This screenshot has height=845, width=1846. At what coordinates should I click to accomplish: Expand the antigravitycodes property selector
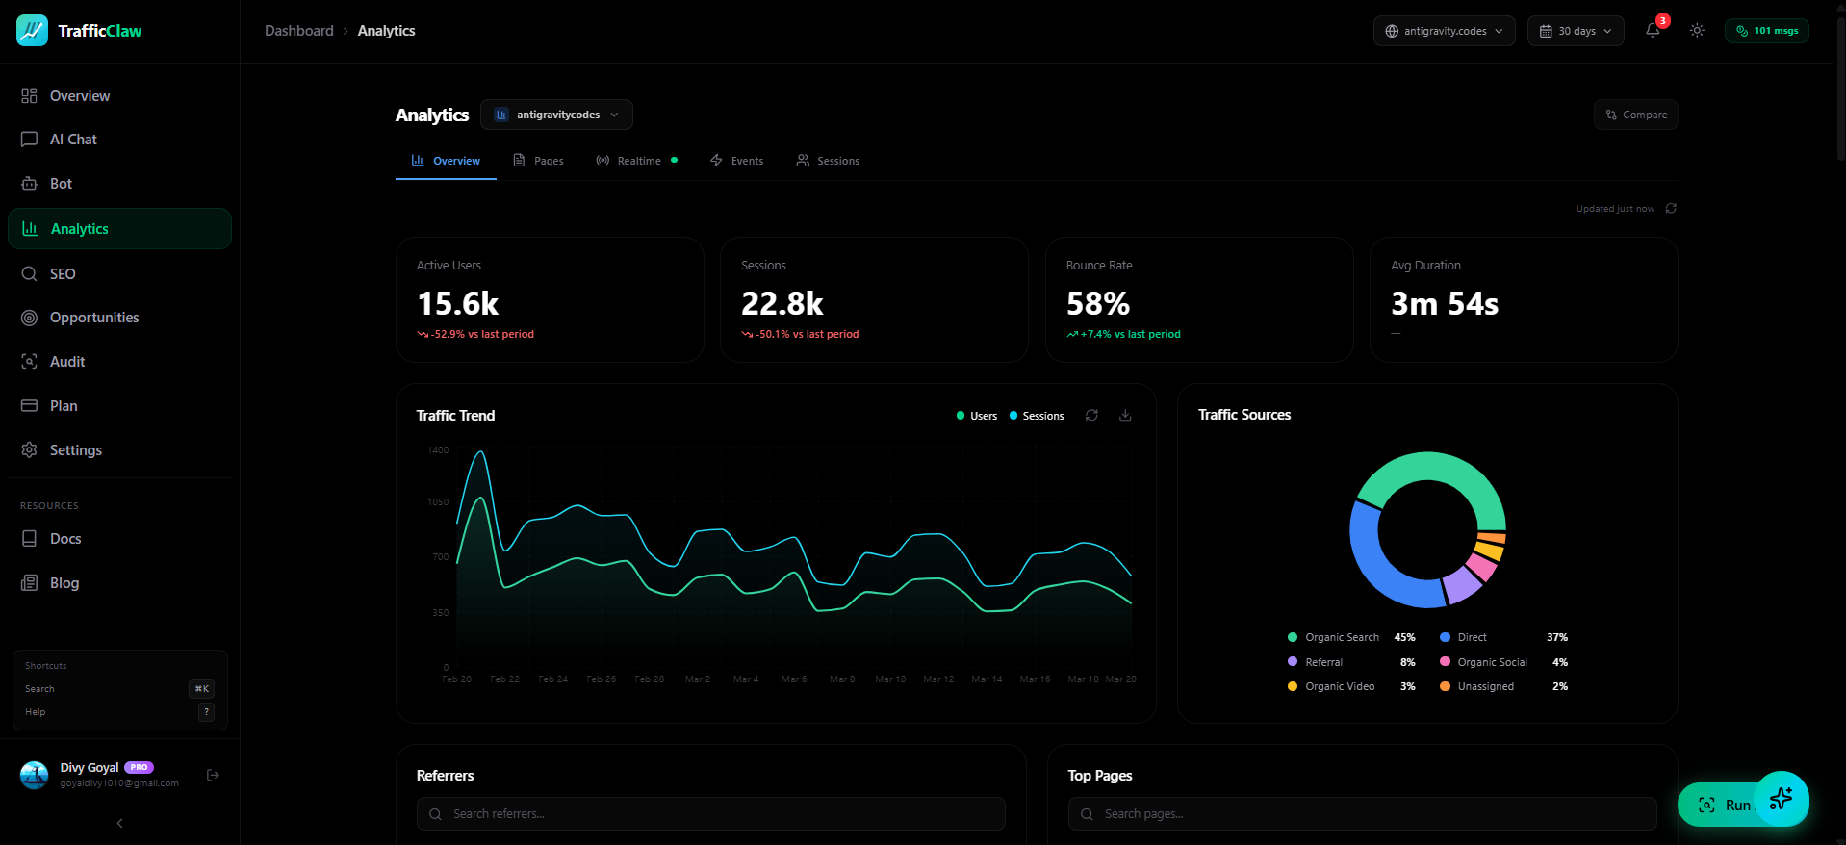tap(556, 115)
